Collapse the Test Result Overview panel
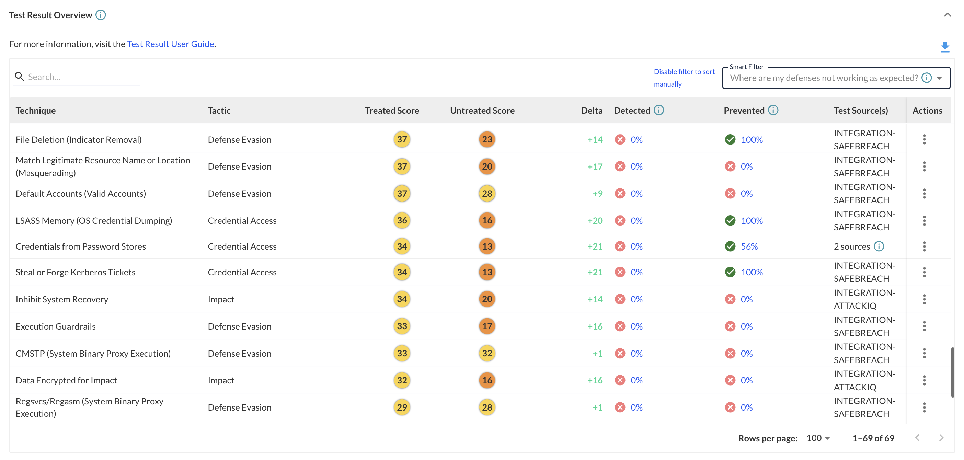 click(x=947, y=15)
